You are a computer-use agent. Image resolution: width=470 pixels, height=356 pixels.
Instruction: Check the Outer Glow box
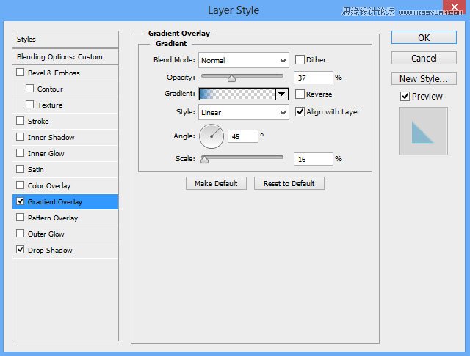click(21, 234)
